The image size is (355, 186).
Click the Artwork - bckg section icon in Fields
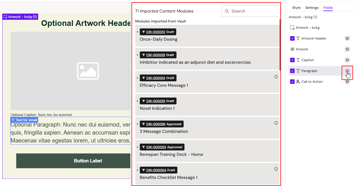tap(292, 28)
